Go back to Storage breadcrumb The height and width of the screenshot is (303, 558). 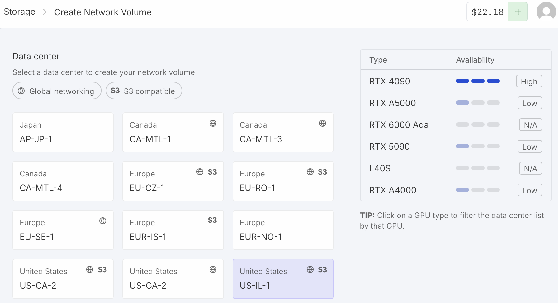click(20, 12)
